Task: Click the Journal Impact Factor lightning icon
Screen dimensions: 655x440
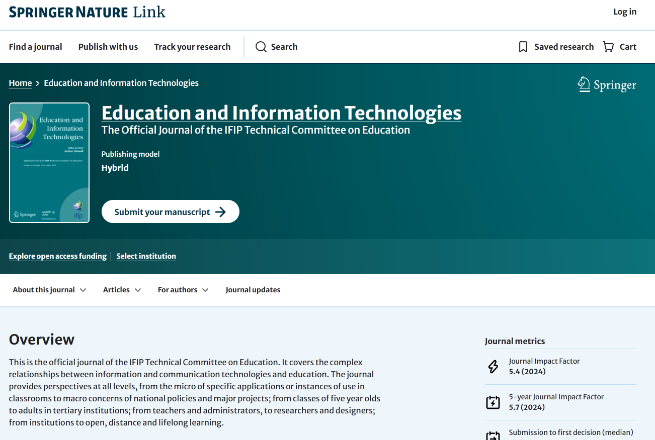Action: pyautogui.click(x=493, y=367)
